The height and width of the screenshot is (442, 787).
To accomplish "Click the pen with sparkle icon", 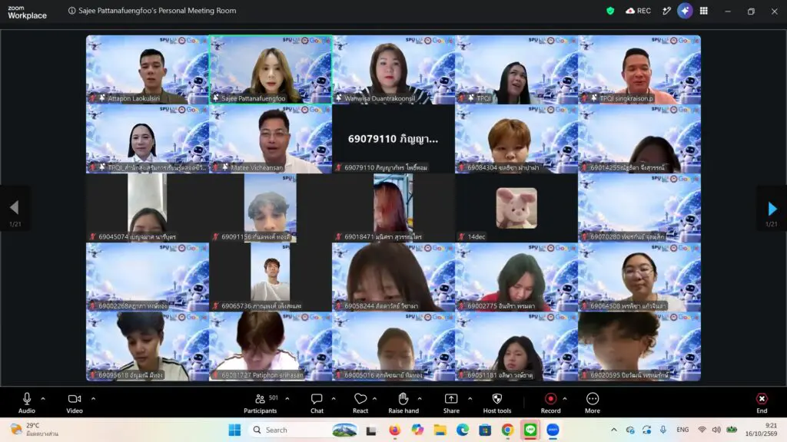I will coord(666,11).
